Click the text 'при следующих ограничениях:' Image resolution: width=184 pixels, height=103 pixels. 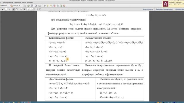click(68, 20)
